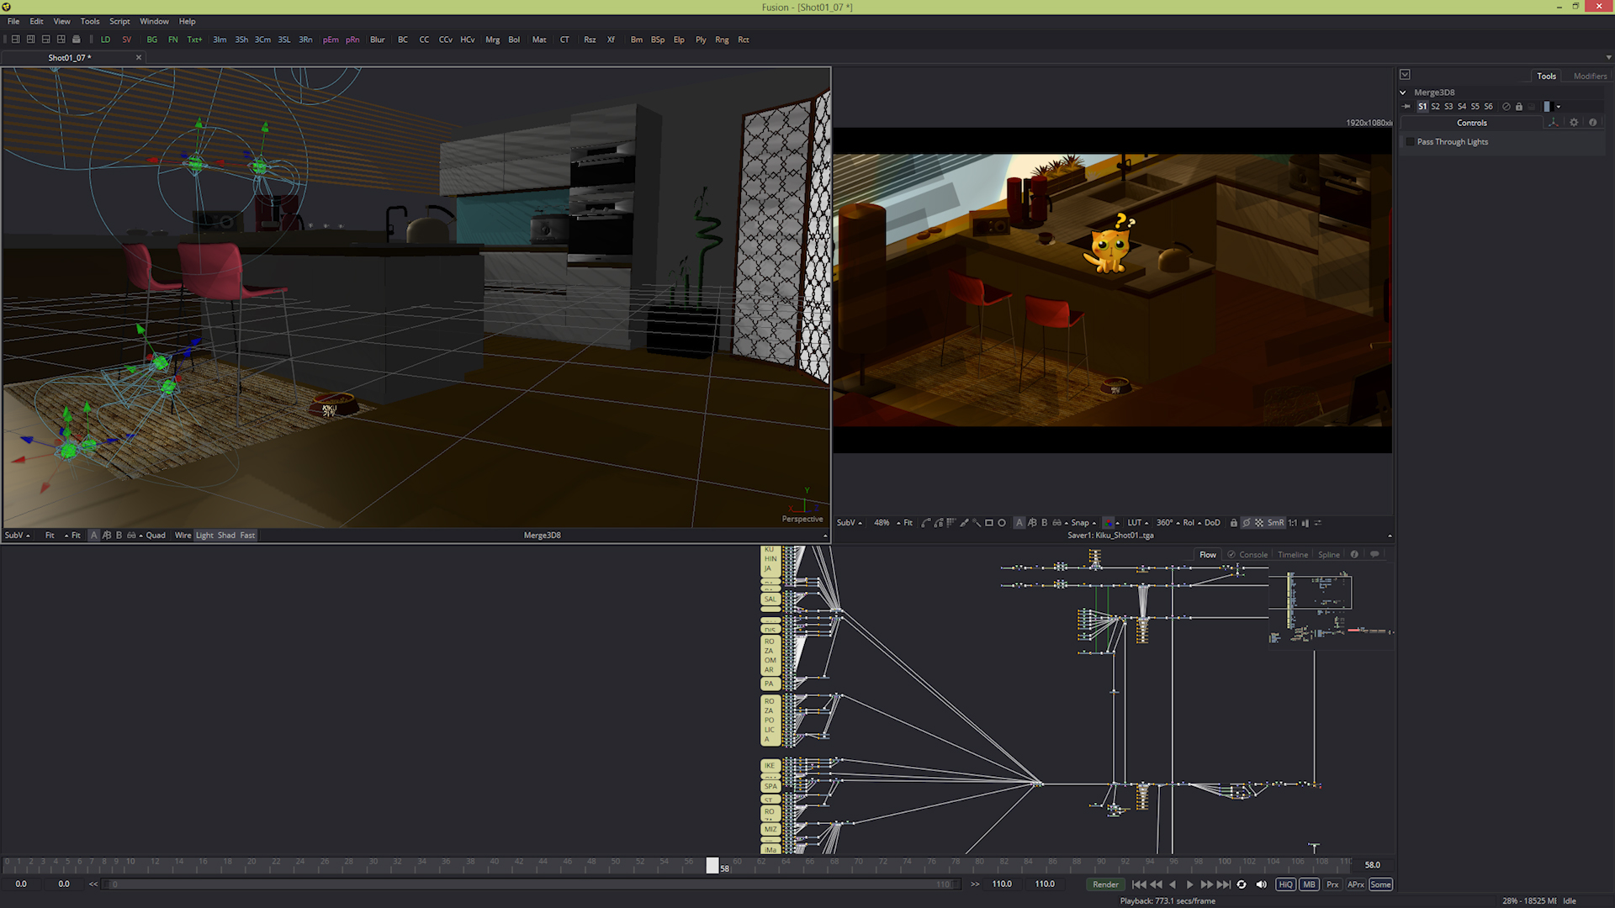Click the print icon in the top toolbar
This screenshot has width=1615, height=908.
coord(77,40)
